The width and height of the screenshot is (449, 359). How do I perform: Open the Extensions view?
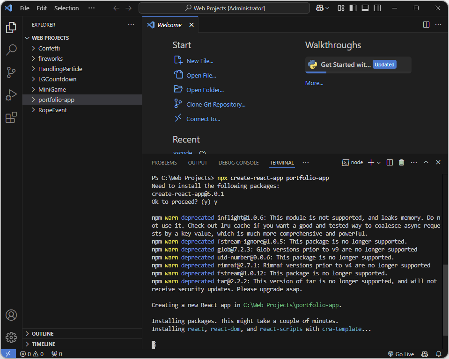11,117
